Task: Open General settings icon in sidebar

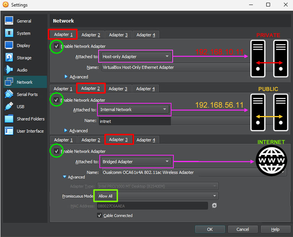Action: (9, 21)
